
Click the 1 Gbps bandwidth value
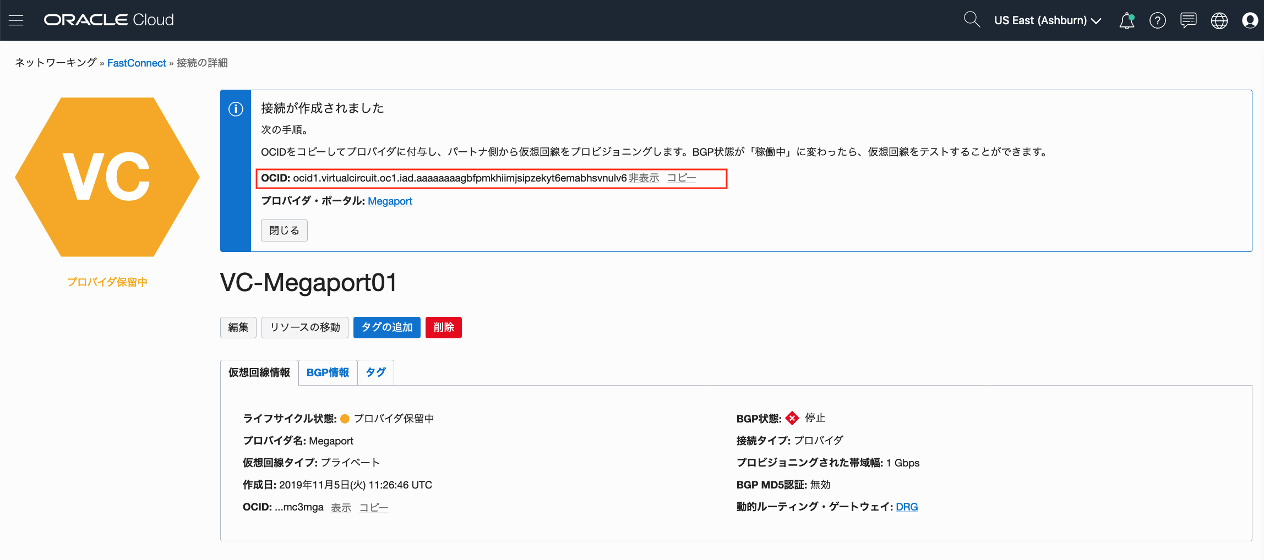coord(903,463)
